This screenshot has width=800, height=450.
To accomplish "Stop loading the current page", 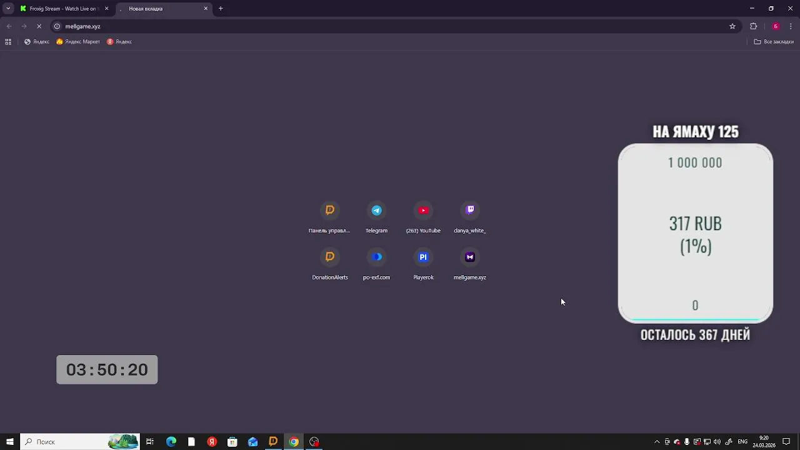I will click(x=39, y=26).
